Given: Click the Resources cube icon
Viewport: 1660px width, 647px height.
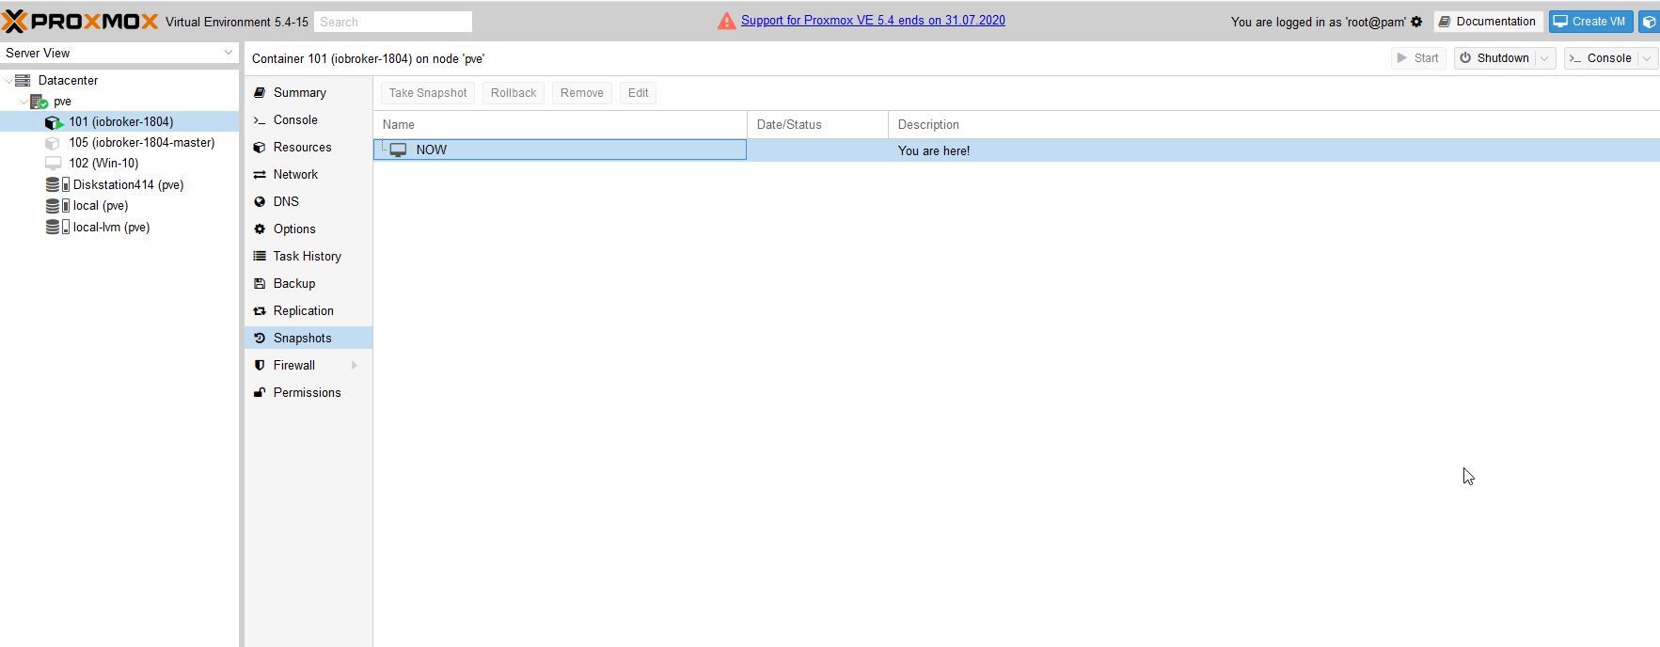Looking at the screenshot, I should click(x=260, y=148).
